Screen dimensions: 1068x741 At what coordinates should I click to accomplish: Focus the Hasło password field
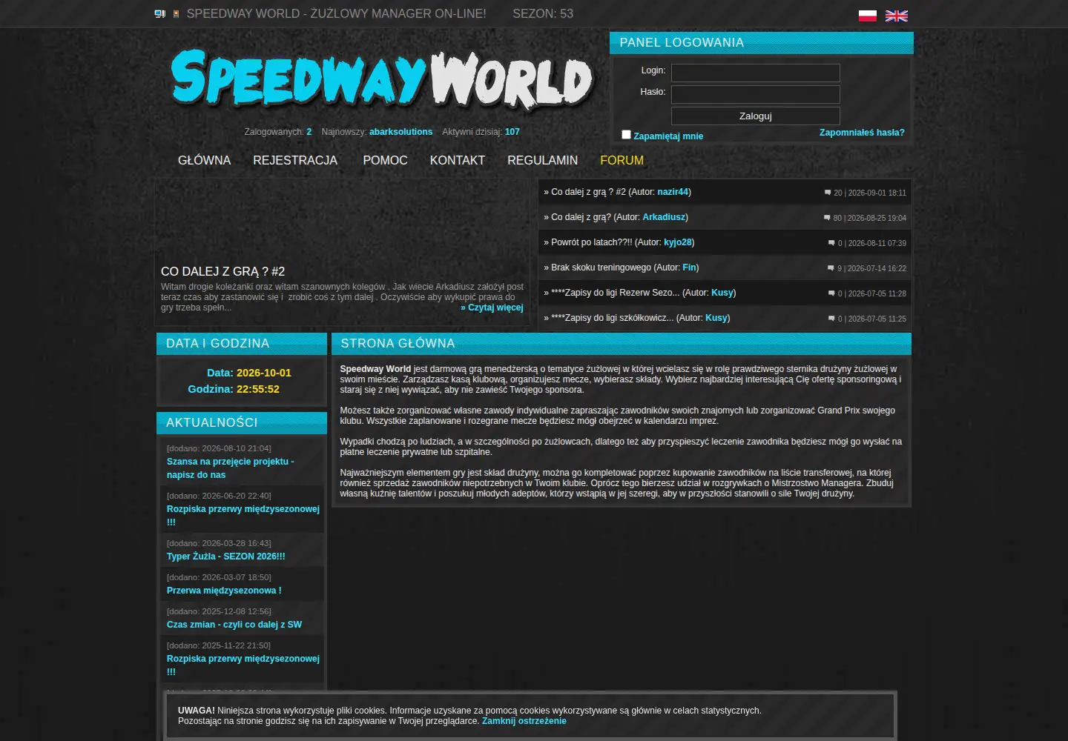pos(755,94)
